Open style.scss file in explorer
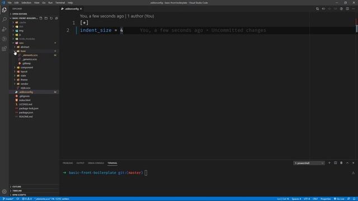Viewport: 358px width, 201px height. [x=34, y=88]
